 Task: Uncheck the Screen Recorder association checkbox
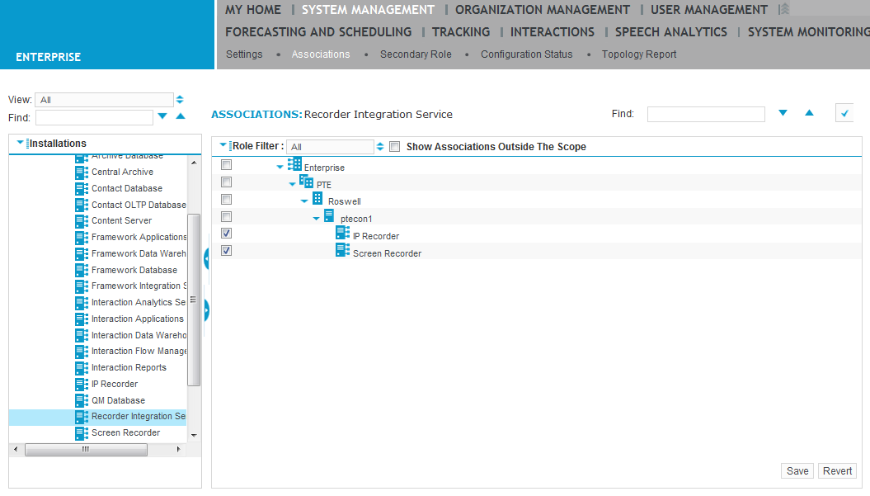click(226, 250)
